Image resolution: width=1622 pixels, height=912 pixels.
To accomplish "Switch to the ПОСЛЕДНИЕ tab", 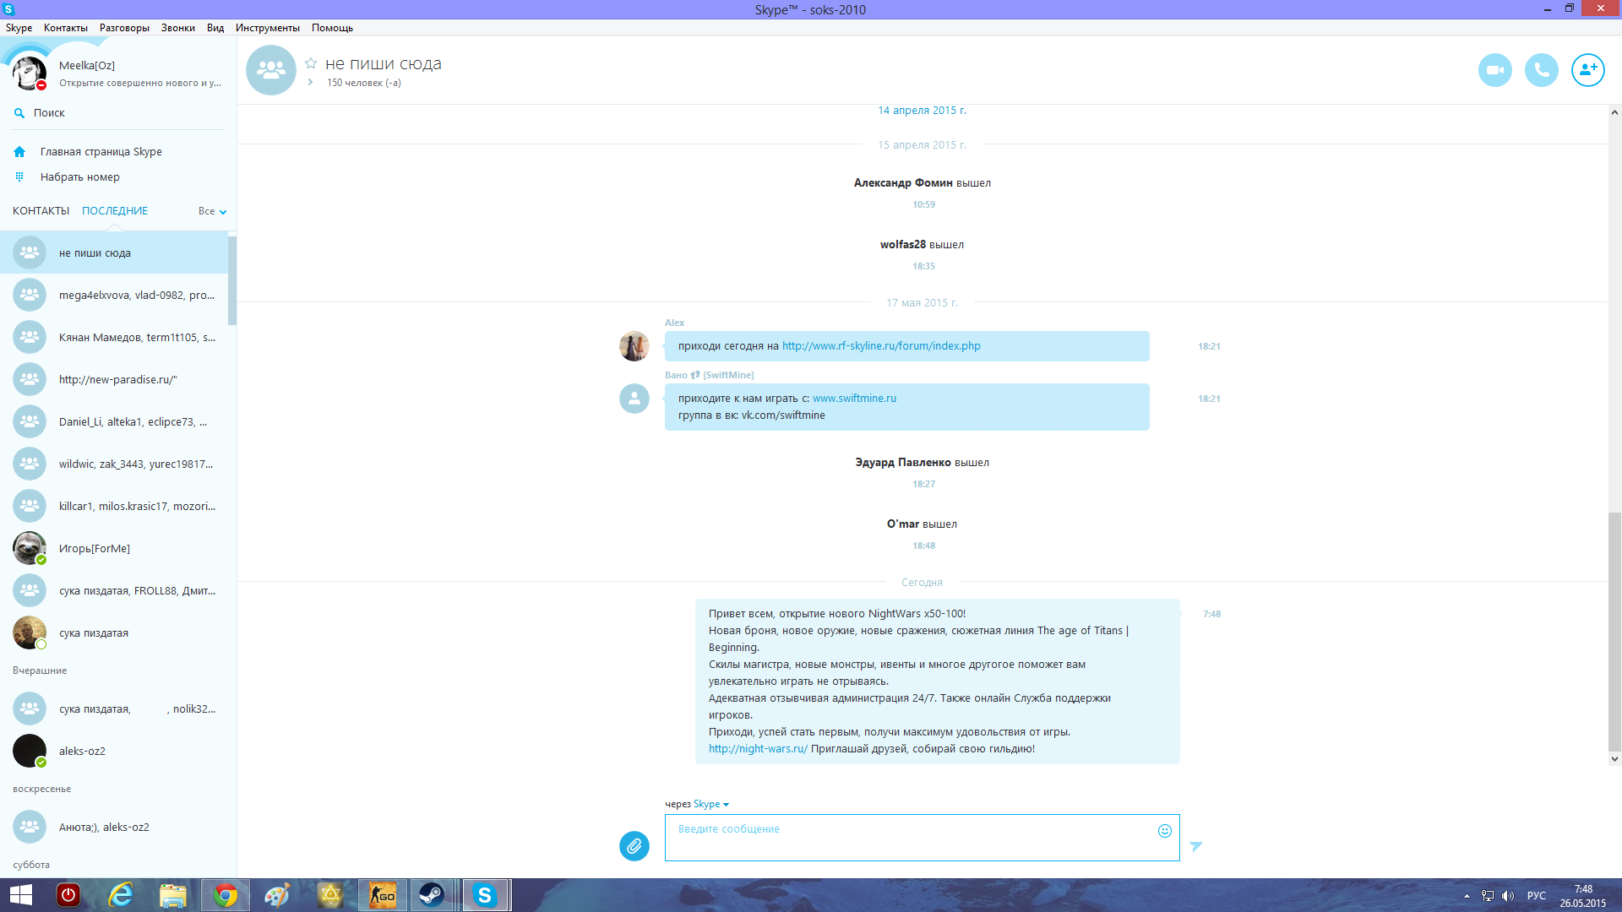I will pyautogui.click(x=115, y=211).
